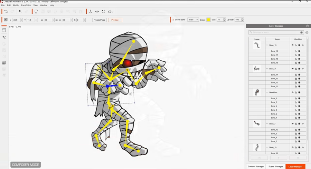Screen dimensions: 311x169
Task: Open the Modify menu
Action: point(16,5)
